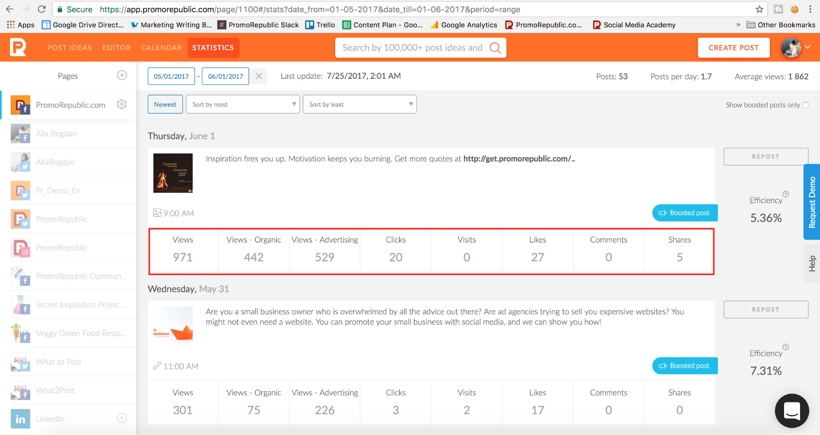Repost the May 31 post
The height and width of the screenshot is (435, 820).
[x=766, y=309]
